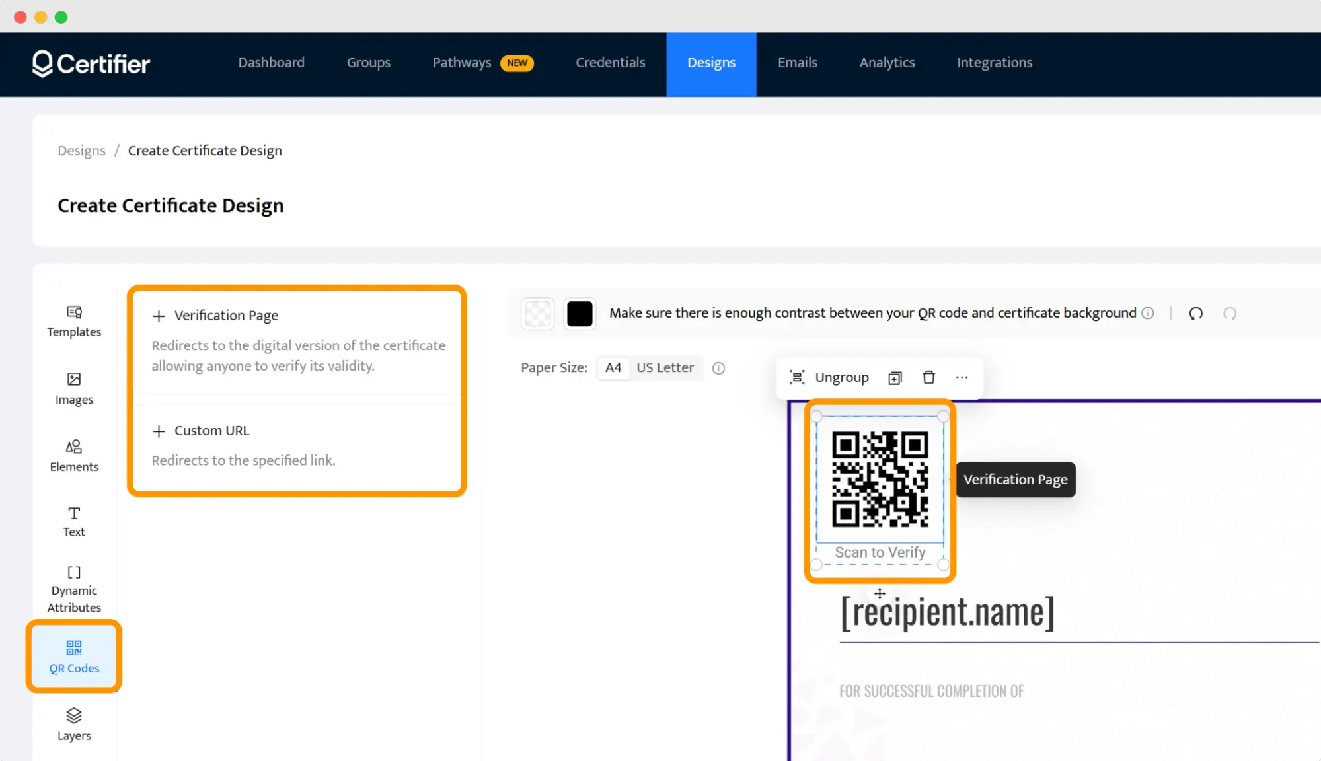Open the Templates sidebar panel
1321x761 pixels.
[74, 321]
